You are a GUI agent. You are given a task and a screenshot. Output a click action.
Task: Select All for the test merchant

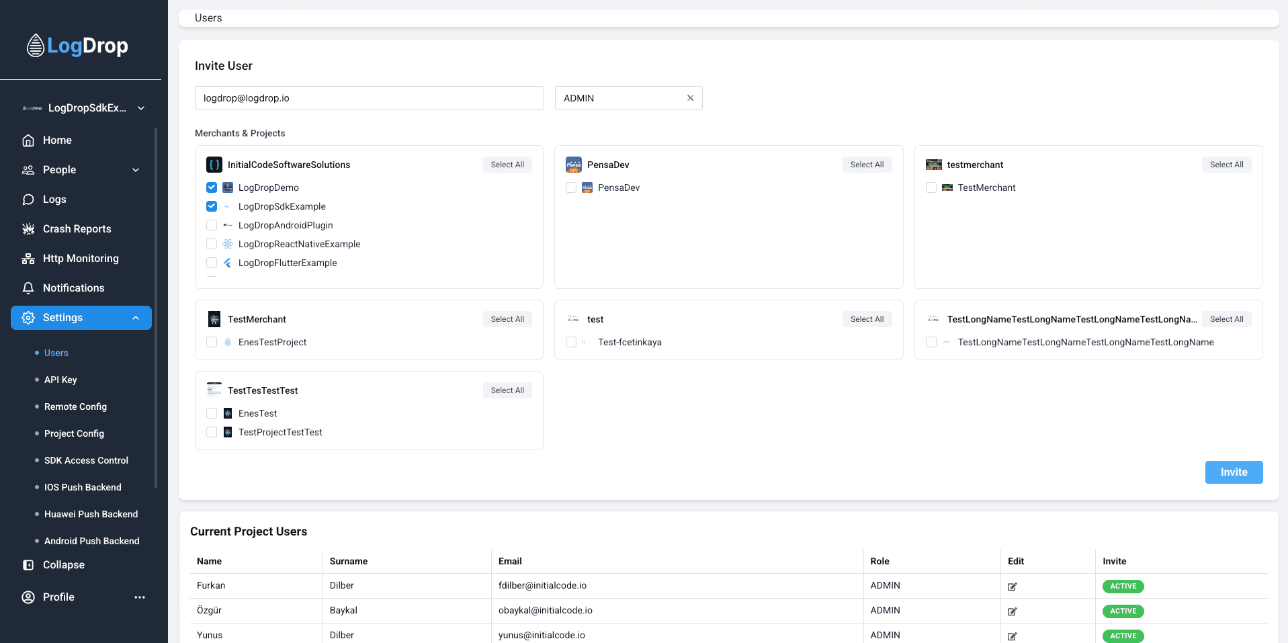[867, 319]
